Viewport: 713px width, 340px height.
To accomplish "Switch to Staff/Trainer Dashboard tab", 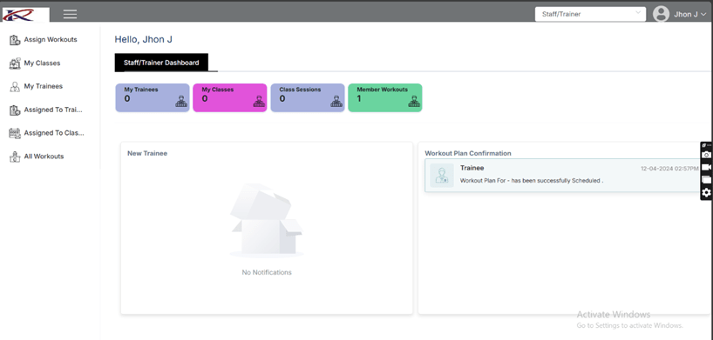I will (x=161, y=63).
